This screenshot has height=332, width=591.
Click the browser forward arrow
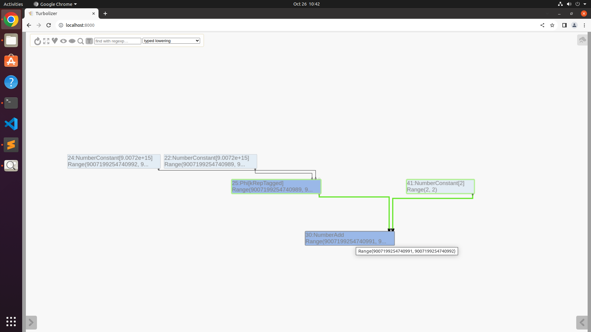39,25
